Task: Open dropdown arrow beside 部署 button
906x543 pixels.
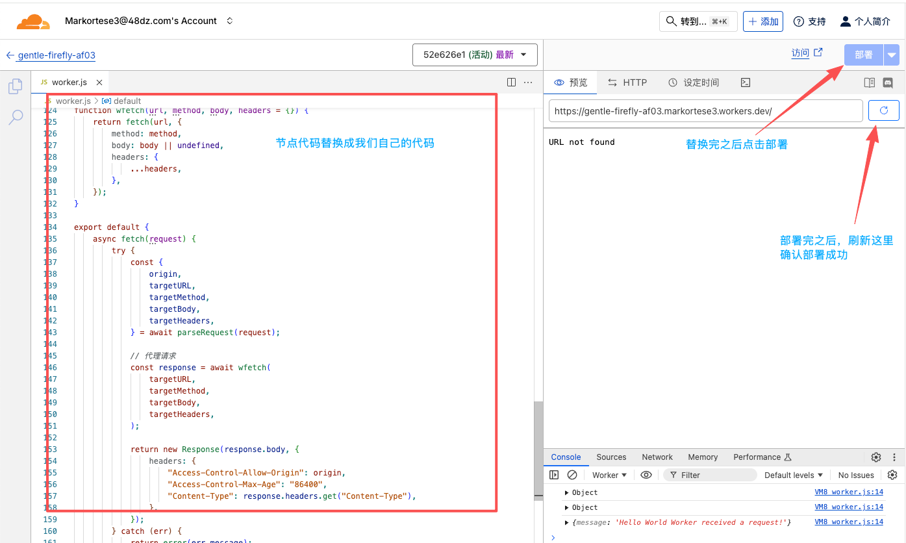Action: [892, 55]
